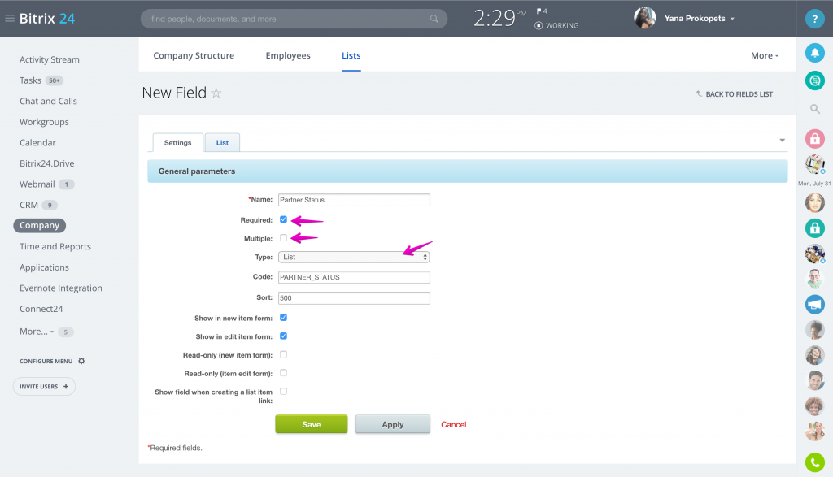833x477 pixels.
Task: Open Evernote Integration
Action: pyautogui.click(x=60, y=288)
